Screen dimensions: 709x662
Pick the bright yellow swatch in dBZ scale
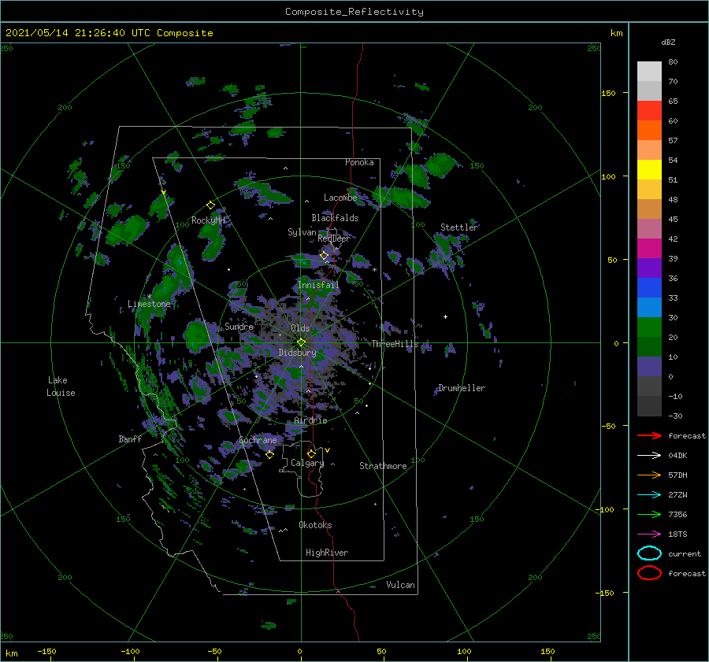(x=649, y=170)
